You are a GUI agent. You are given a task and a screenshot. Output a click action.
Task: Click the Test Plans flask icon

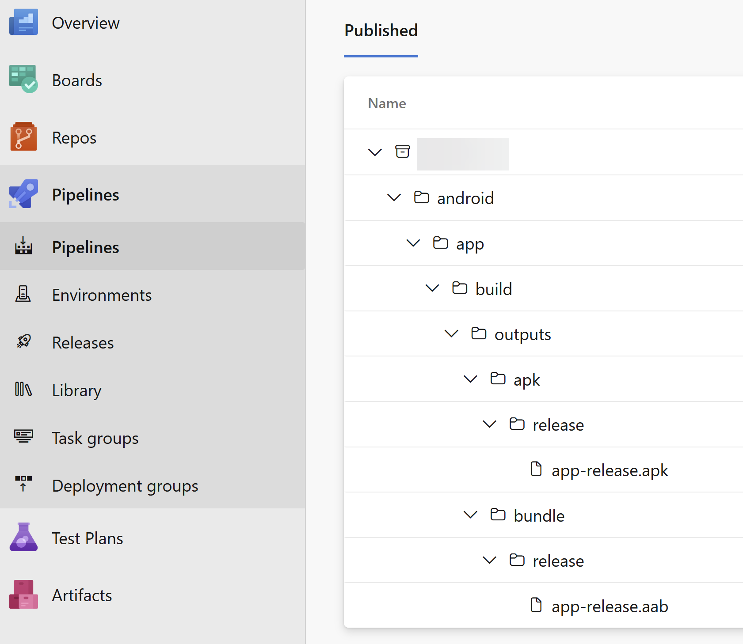point(23,538)
